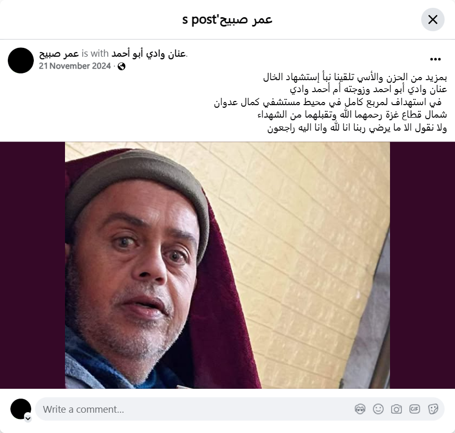Open the emoji picker in comment box
Screen dimensions: 455x433
tap(378, 409)
